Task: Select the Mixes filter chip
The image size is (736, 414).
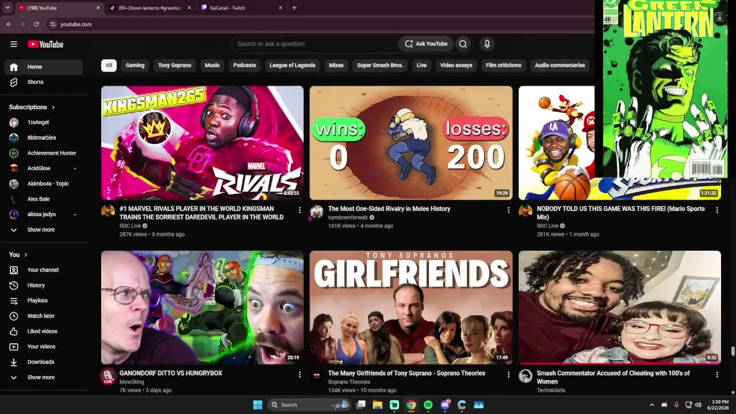Action: pos(336,66)
